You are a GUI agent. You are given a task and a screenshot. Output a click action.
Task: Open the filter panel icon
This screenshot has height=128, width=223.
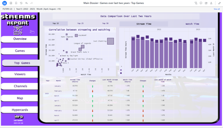pos(196,3)
